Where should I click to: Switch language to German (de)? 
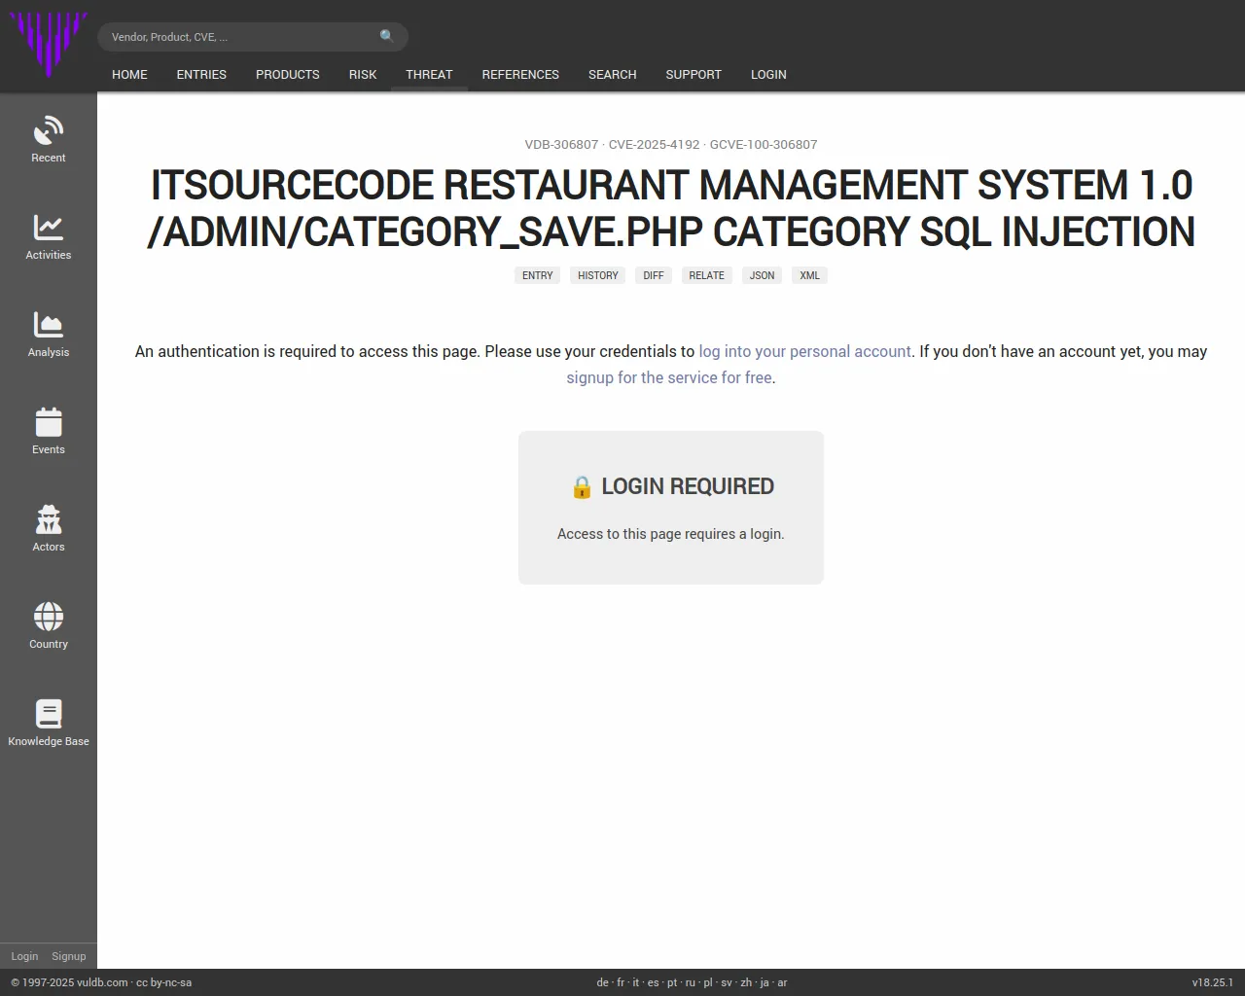tap(603, 982)
